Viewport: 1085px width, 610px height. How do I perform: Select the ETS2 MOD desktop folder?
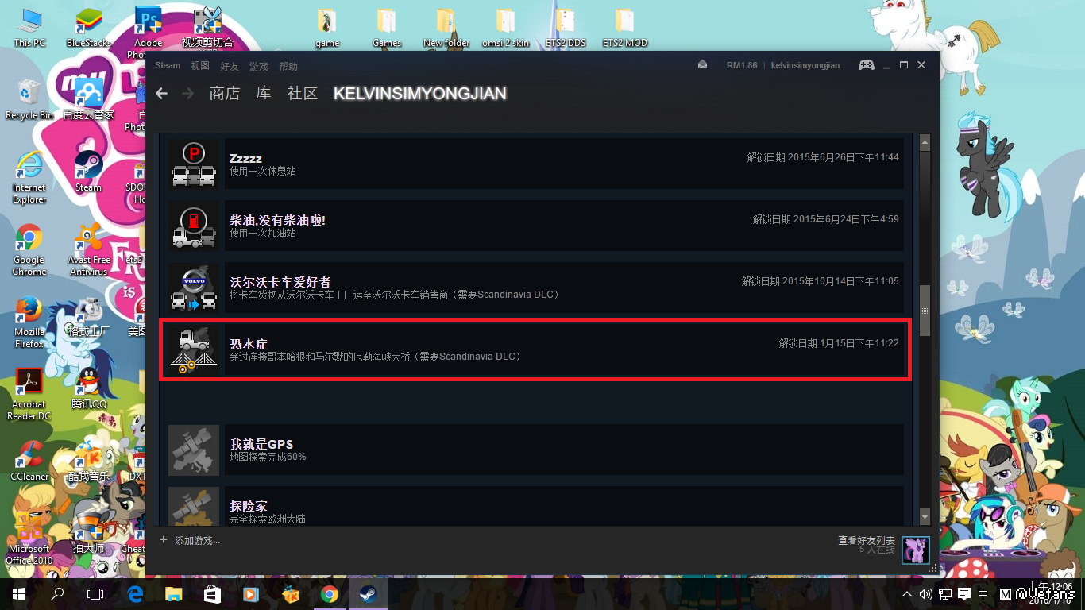625,28
